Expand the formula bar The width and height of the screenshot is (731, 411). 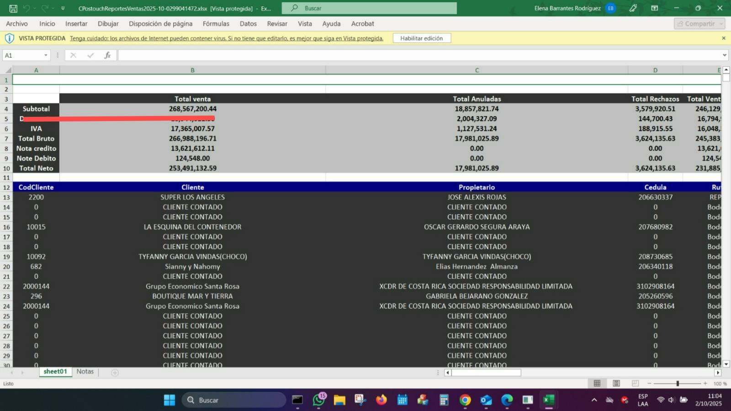(x=724, y=55)
